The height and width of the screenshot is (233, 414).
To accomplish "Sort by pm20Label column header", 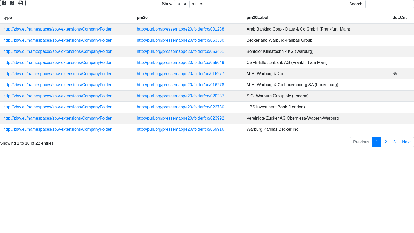I will coord(257,18).
